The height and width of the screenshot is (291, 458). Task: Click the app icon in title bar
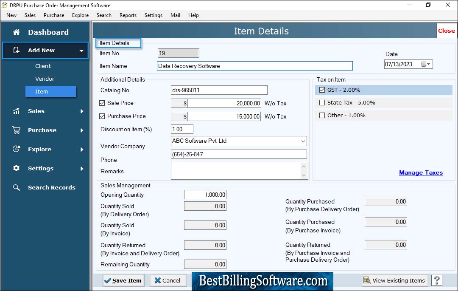click(5, 5)
